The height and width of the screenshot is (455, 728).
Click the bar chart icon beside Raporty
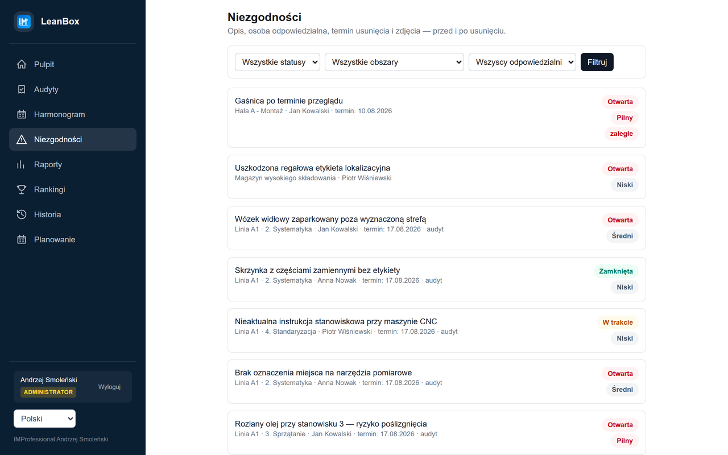click(x=22, y=164)
